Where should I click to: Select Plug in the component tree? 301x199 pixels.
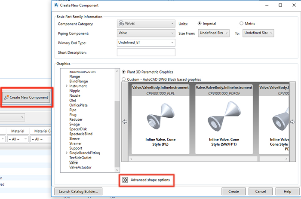(x=73, y=115)
